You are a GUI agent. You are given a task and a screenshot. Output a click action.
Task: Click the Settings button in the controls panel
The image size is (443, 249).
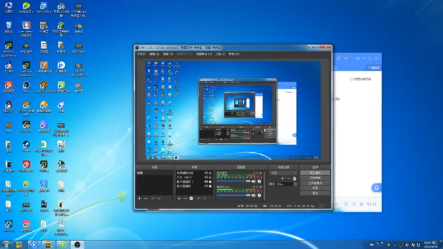click(x=315, y=188)
